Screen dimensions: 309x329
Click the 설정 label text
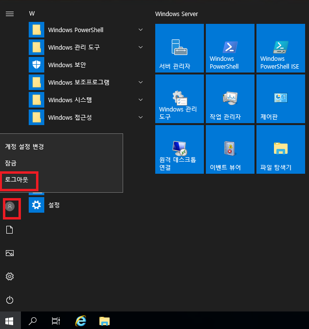(54, 205)
